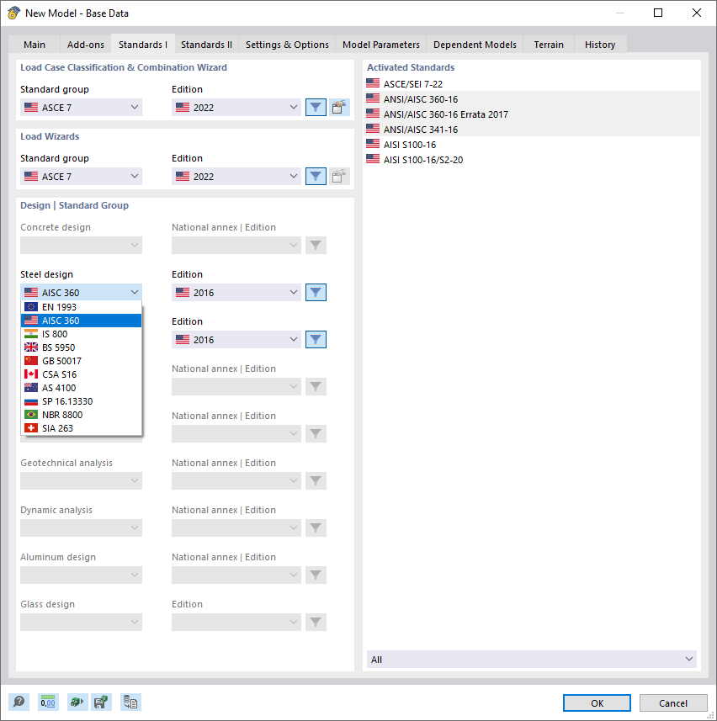Click filter icon for Concrete design annex

[316, 245]
